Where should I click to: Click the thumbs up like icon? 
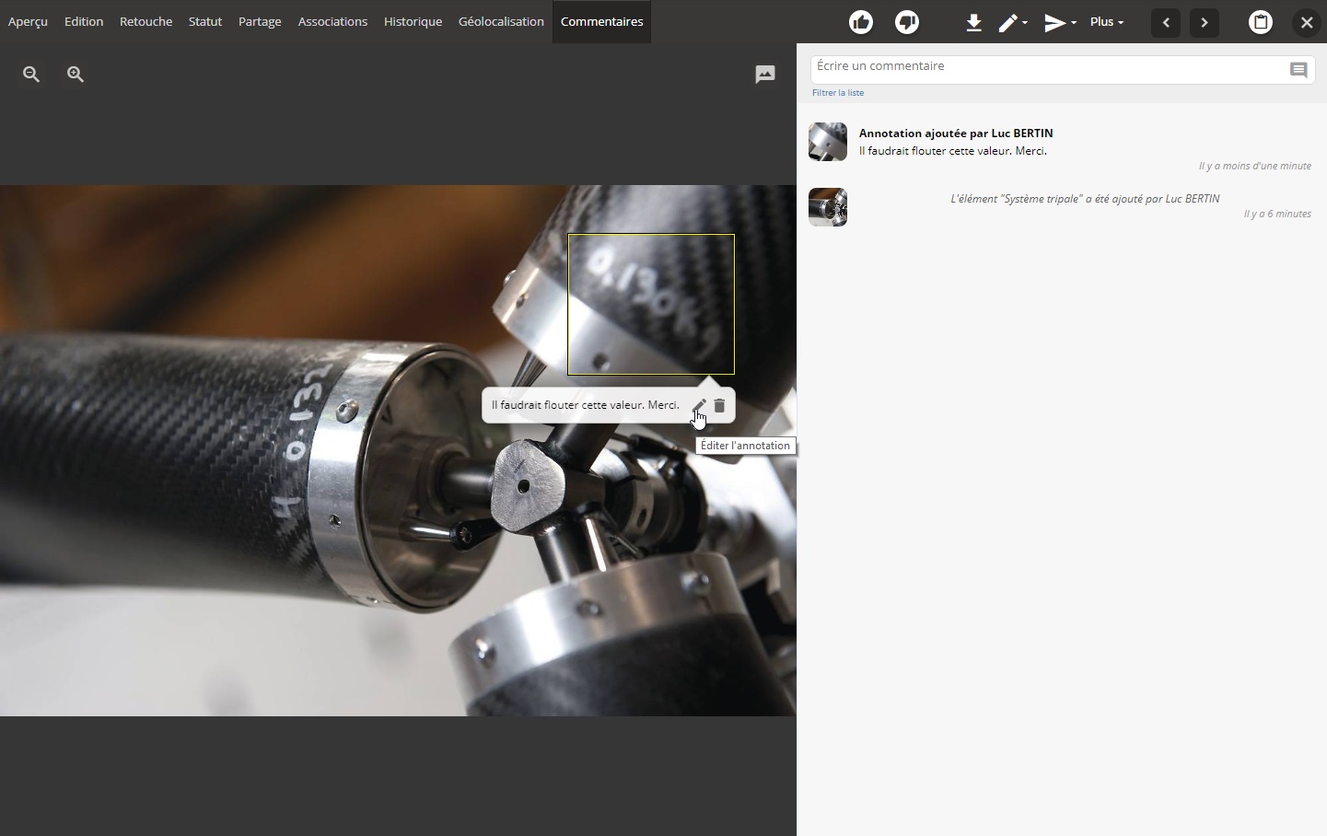[861, 22]
